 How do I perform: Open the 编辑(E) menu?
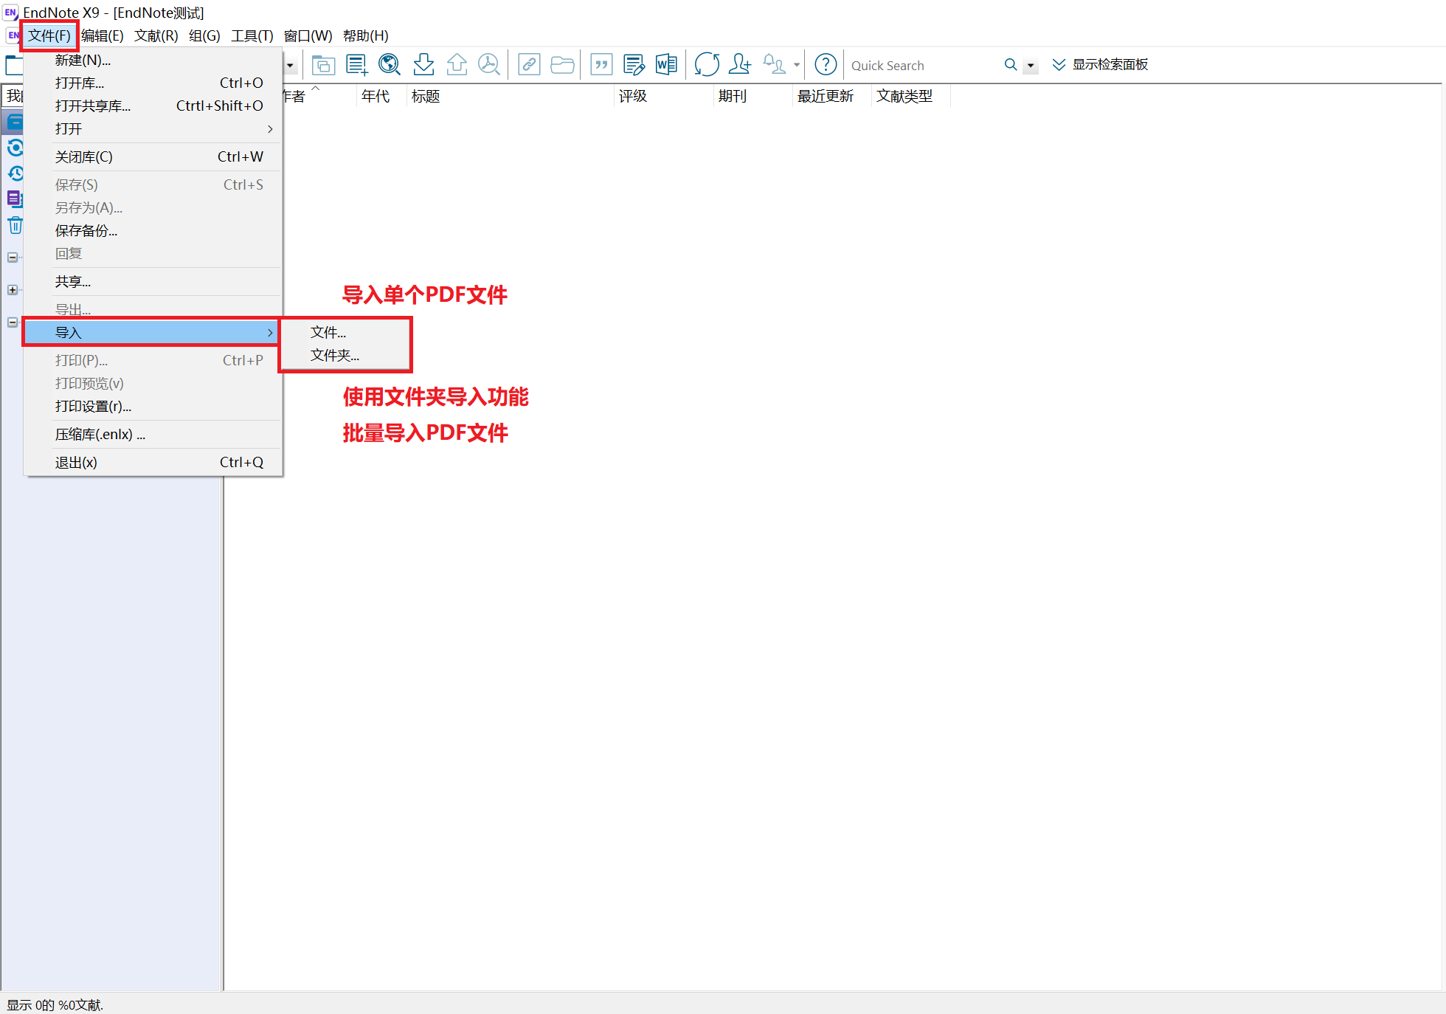(x=103, y=35)
